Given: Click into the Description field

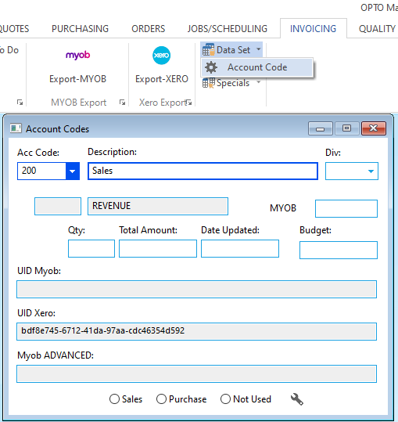Looking at the screenshot, I should point(203,171).
